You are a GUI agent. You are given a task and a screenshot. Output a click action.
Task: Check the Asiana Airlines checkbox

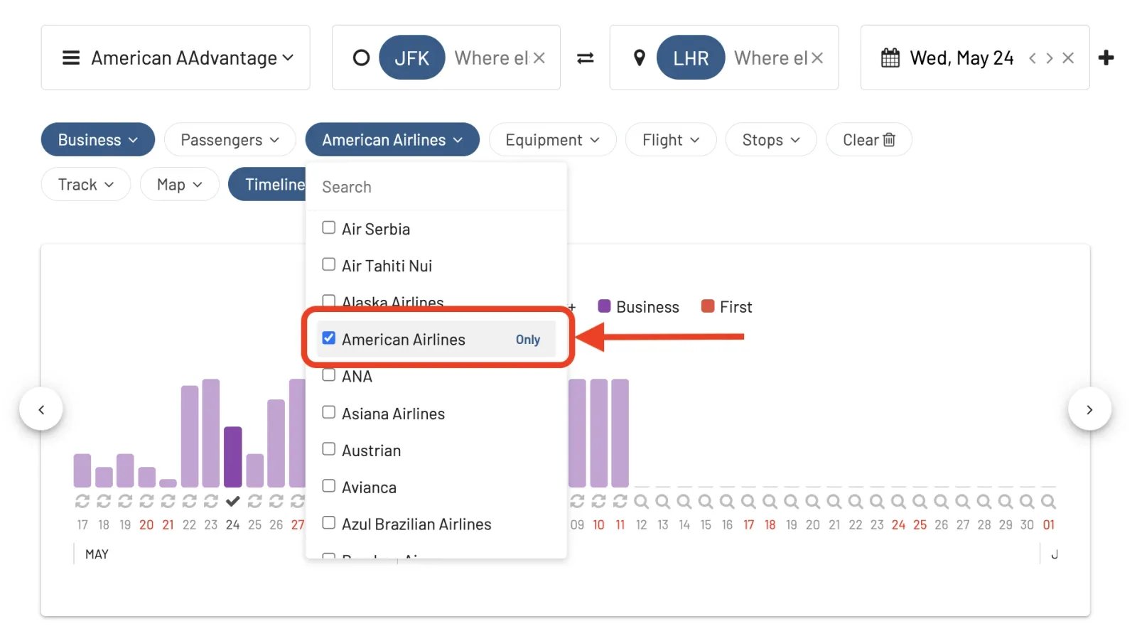(328, 412)
